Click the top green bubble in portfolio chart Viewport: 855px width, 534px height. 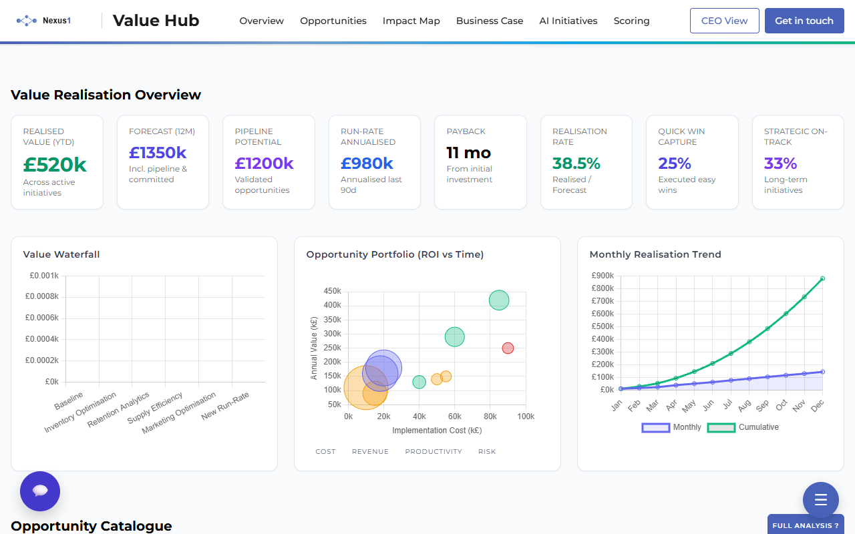(499, 300)
